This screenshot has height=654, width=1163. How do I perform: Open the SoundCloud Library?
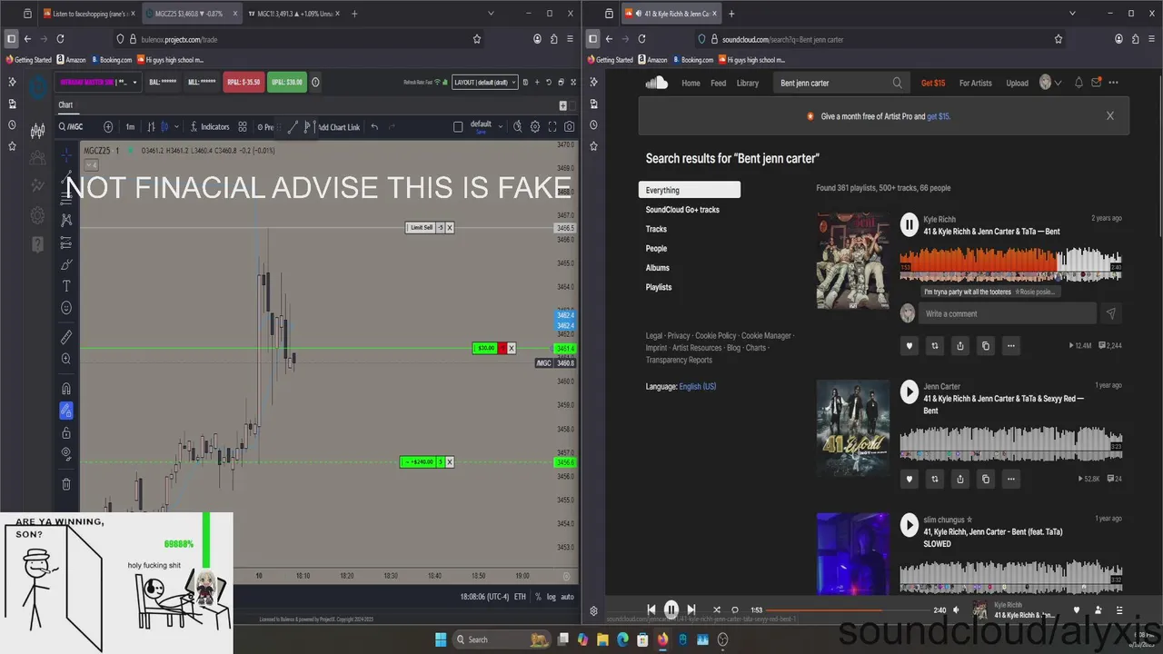pos(748,83)
